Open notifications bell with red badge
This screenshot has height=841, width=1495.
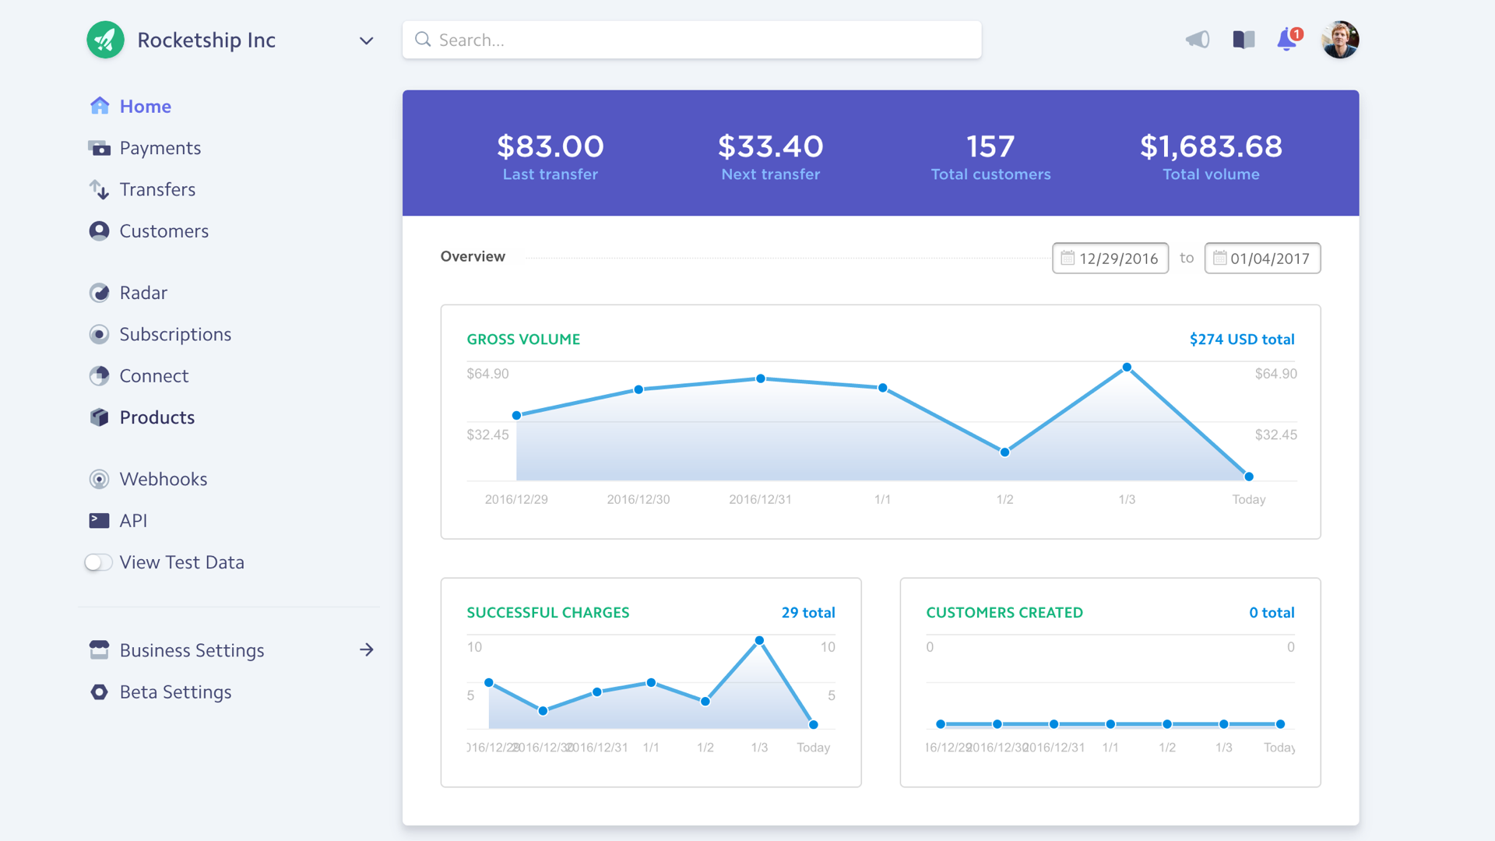click(1288, 40)
